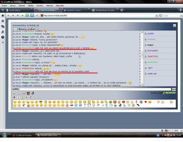Close the Caffe na 4x4clube tab

point(60,9)
